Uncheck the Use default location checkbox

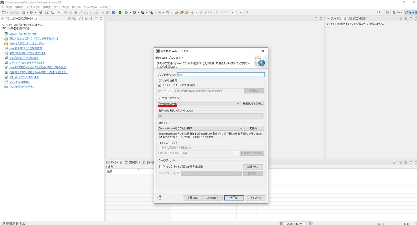click(x=160, y=85)
